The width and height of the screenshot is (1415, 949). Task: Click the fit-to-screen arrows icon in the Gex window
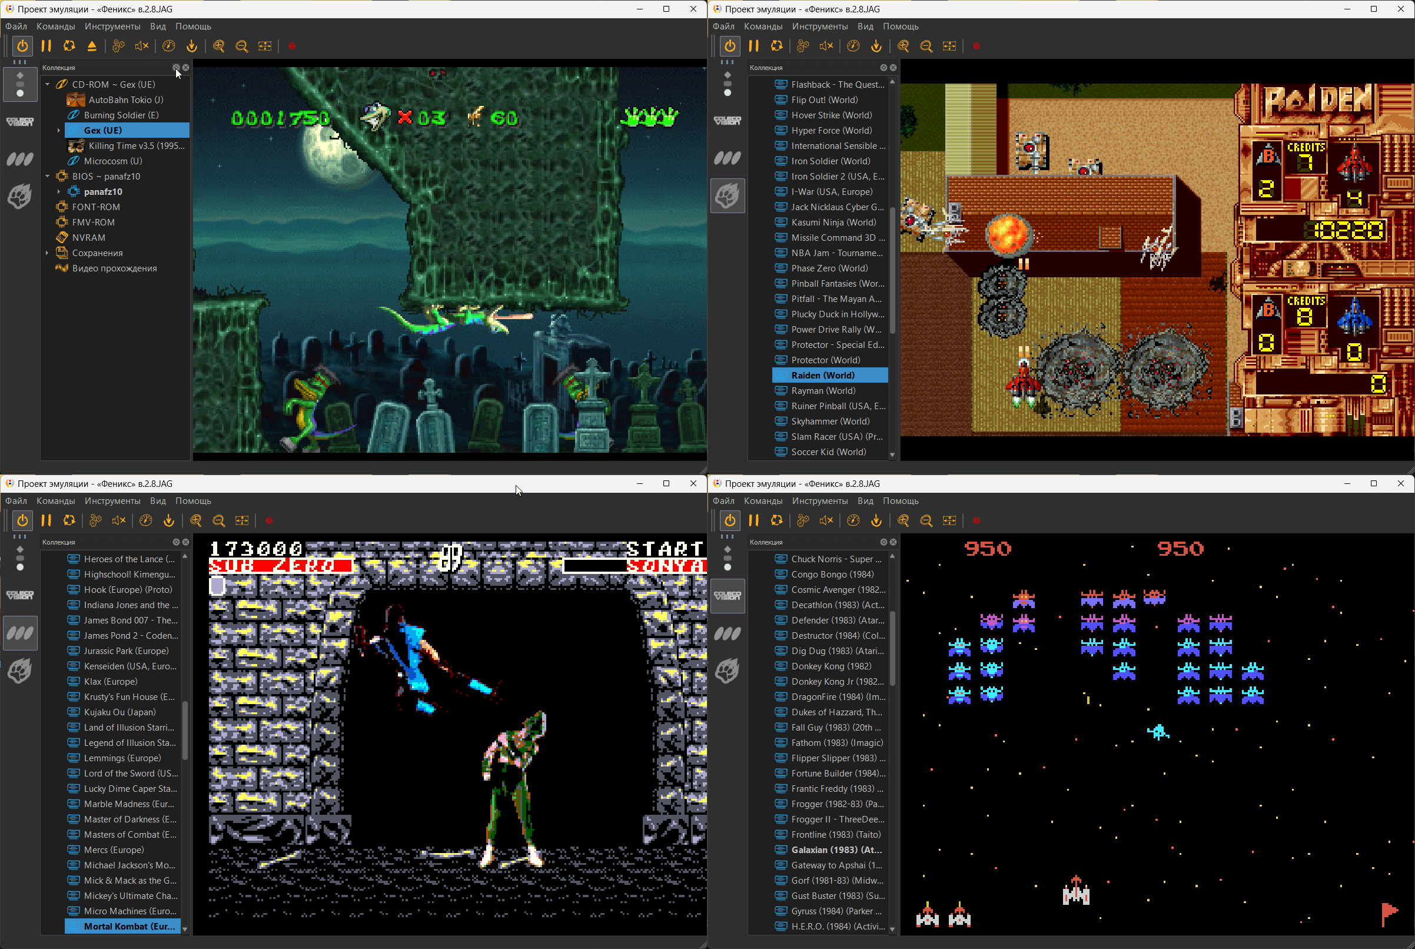[264, 46]
